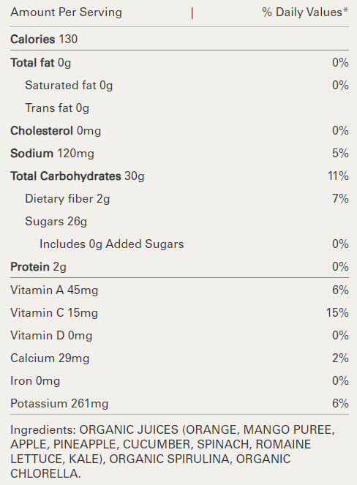Select the Vitamin D 0mg line
Image resolution: width=357 pixels, height=485 pixels.
pyautogui.click(x=179, y=336)
